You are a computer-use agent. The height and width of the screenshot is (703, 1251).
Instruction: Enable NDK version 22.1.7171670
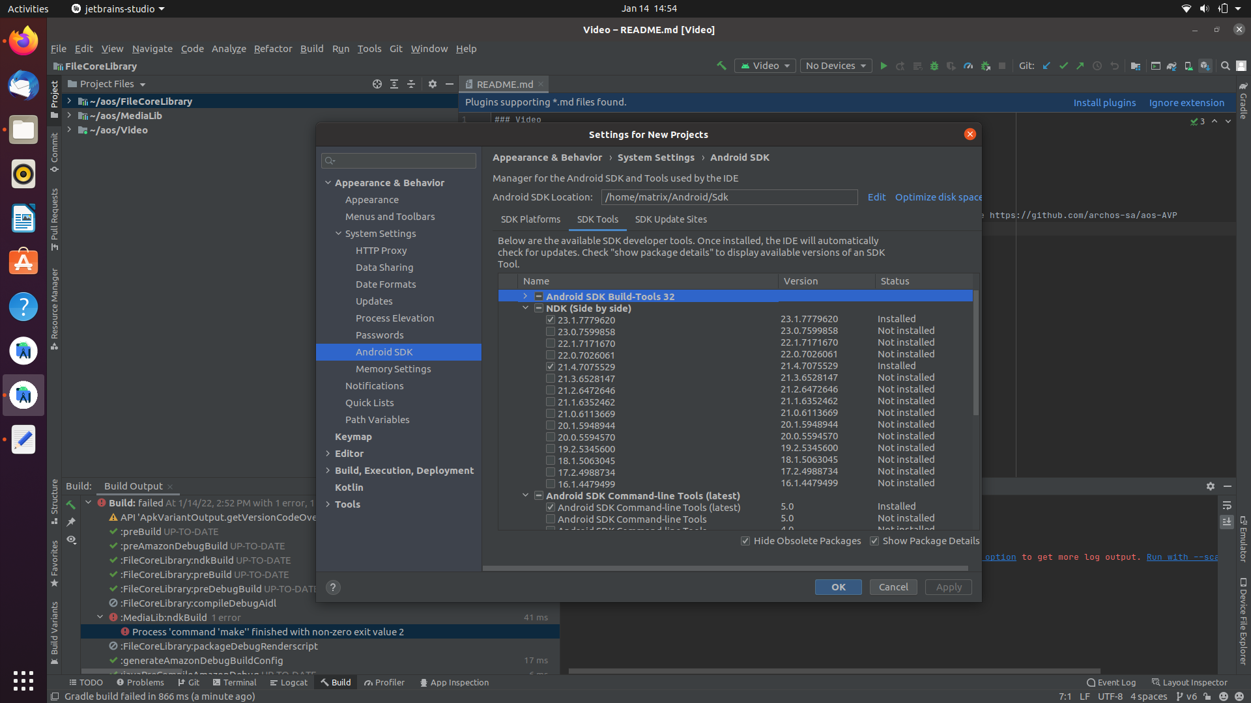551,343
